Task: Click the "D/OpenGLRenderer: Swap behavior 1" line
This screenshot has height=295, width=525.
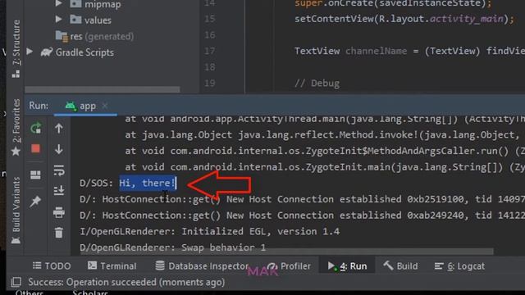Action: [x=173, y=247]
